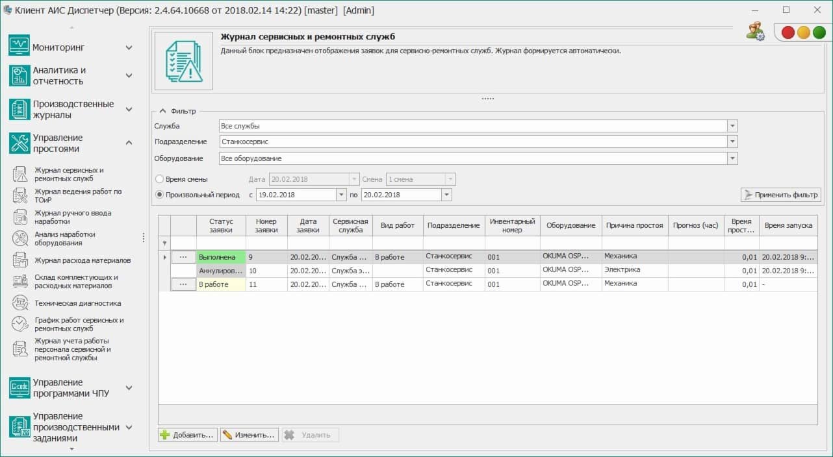The width and height of the screenshot is (833, 457).
Task: Open the Подразделение dropdown
Action: [732, 142]
